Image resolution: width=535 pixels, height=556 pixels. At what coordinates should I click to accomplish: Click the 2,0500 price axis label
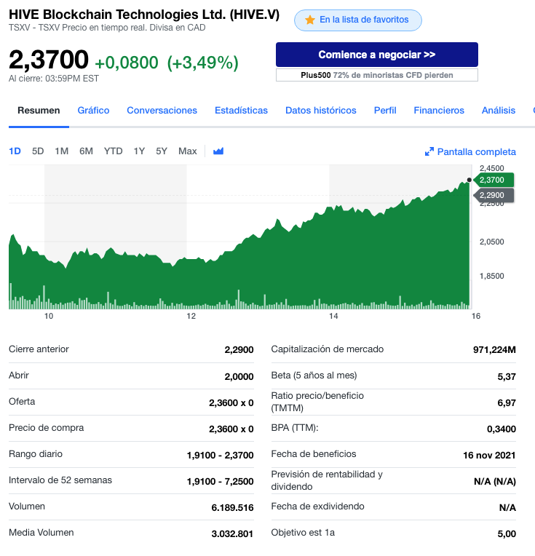coord(492,242)
